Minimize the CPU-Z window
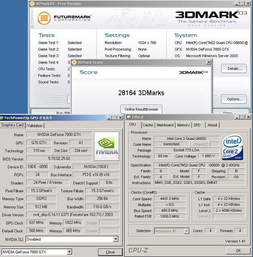Screen dimensions: 253x257 [237, 117]
